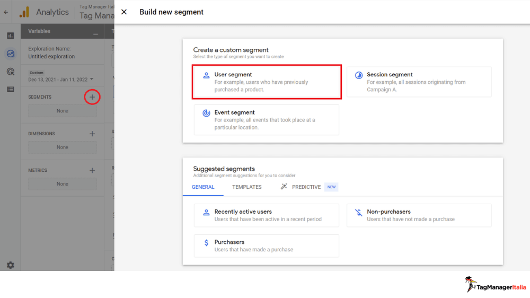Click the NEW badge beside Predictive

click(x=331, y=187)
